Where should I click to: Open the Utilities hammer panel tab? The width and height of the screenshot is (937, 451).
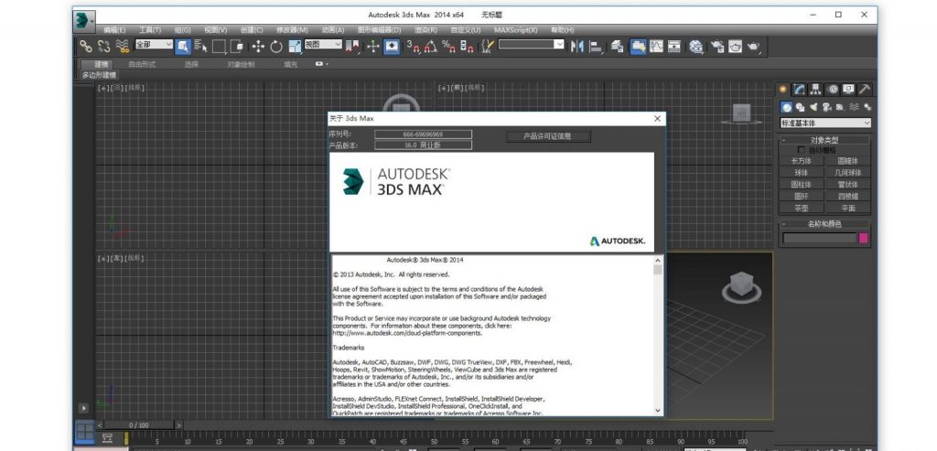click(865, 90)
